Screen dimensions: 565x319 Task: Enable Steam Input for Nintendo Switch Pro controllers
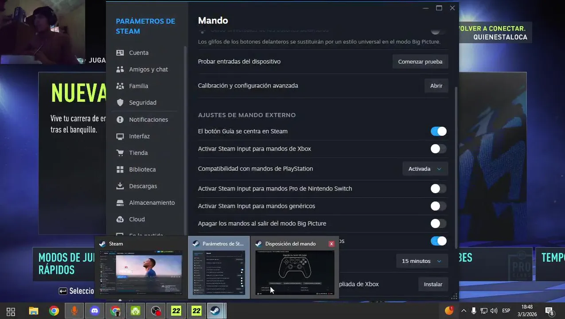(438, 189)
